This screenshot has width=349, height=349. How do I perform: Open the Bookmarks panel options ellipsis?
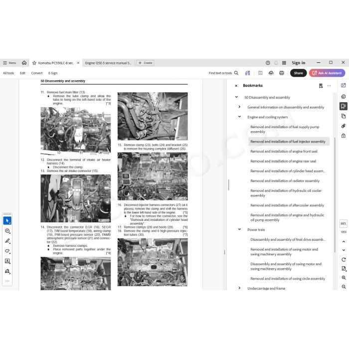329,86
